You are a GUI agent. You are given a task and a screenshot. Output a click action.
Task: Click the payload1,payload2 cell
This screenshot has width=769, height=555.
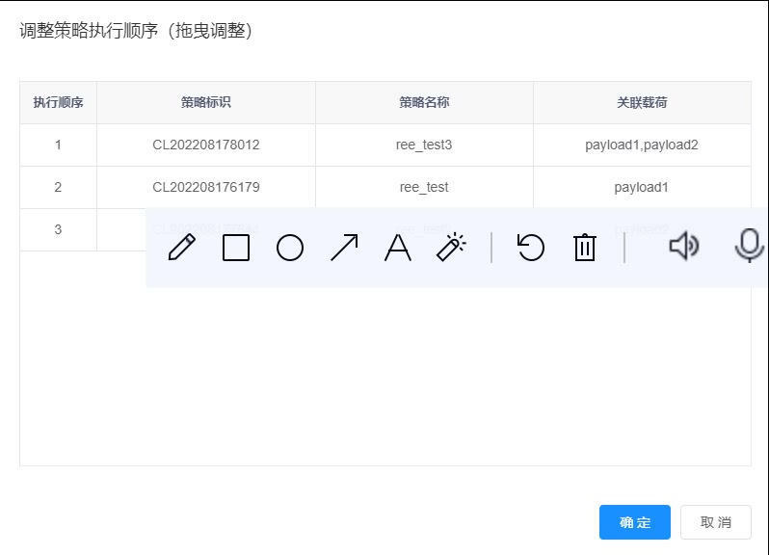pyautogui.click(x=642, y=145)
